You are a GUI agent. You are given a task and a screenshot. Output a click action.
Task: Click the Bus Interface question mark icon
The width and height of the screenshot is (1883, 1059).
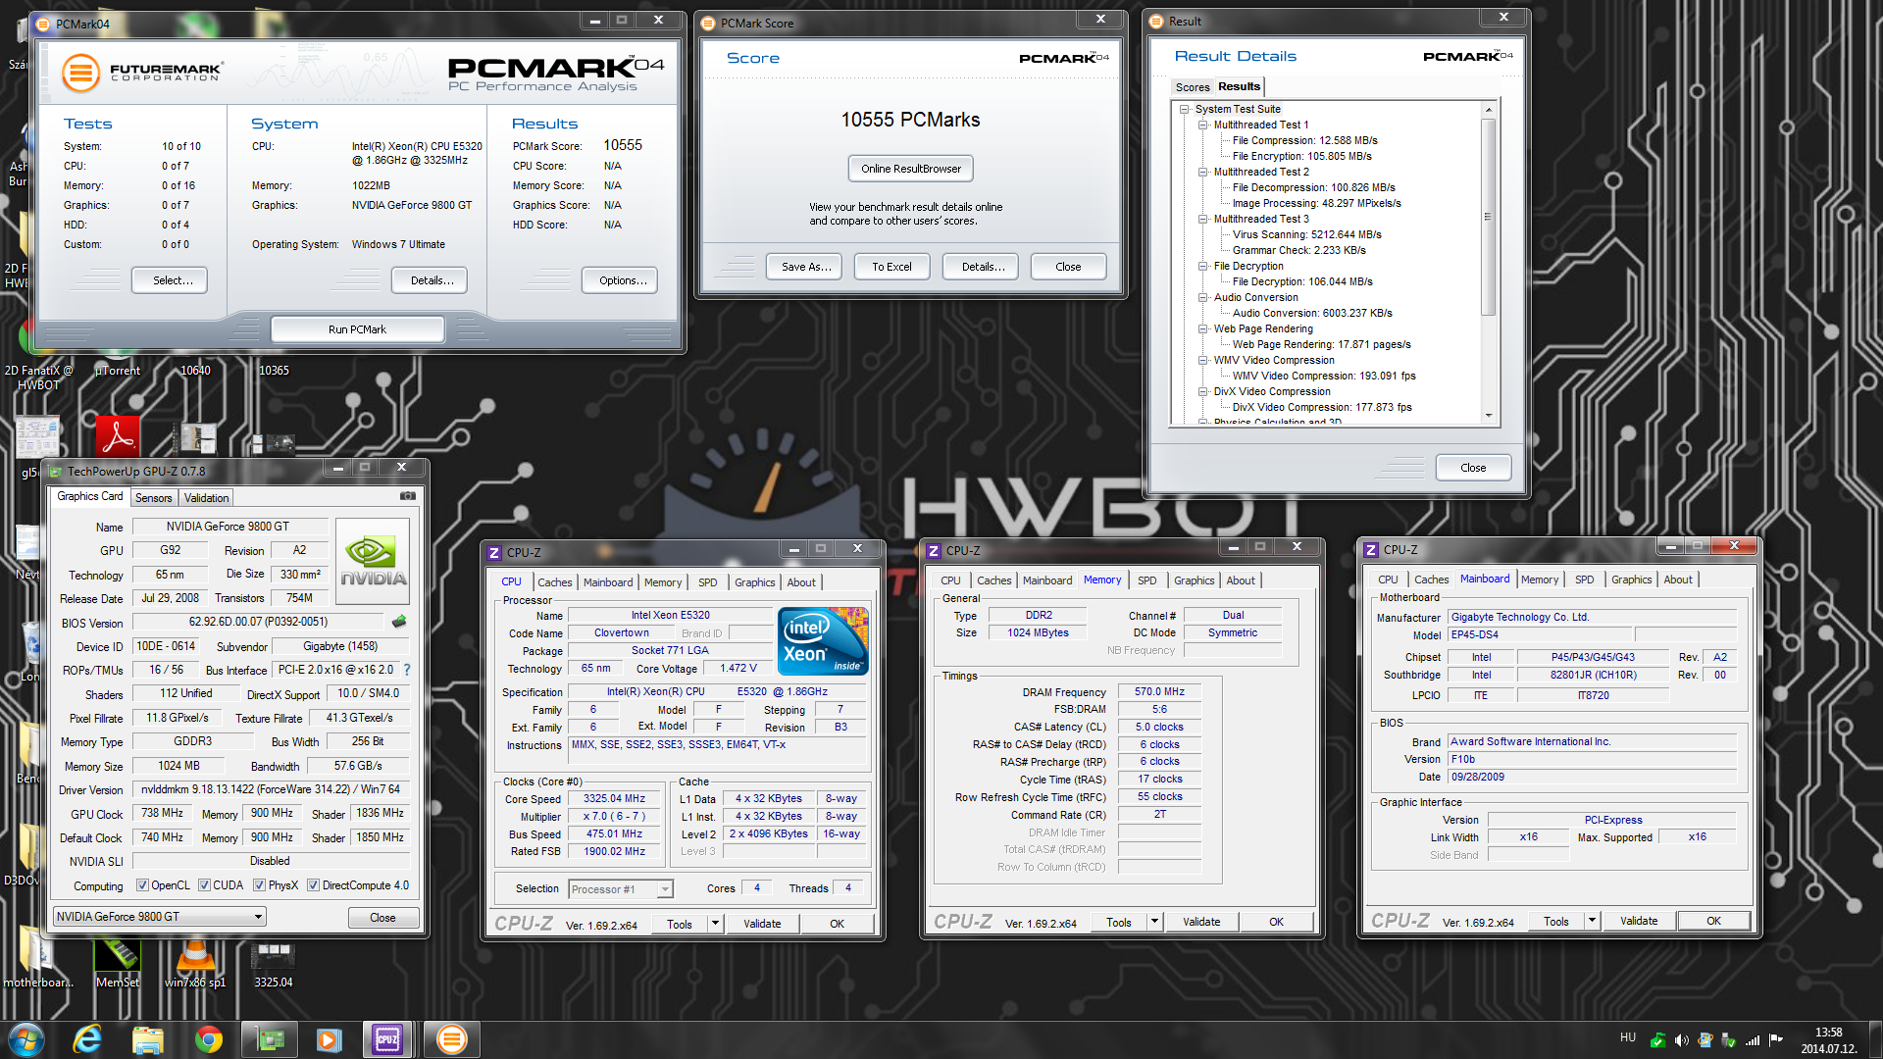[407, 670]
